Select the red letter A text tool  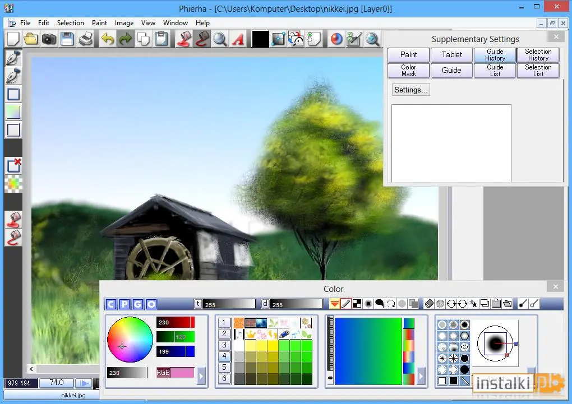point(238,39)
